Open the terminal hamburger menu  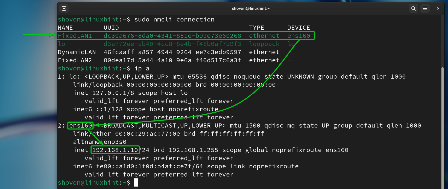[425, 8]
